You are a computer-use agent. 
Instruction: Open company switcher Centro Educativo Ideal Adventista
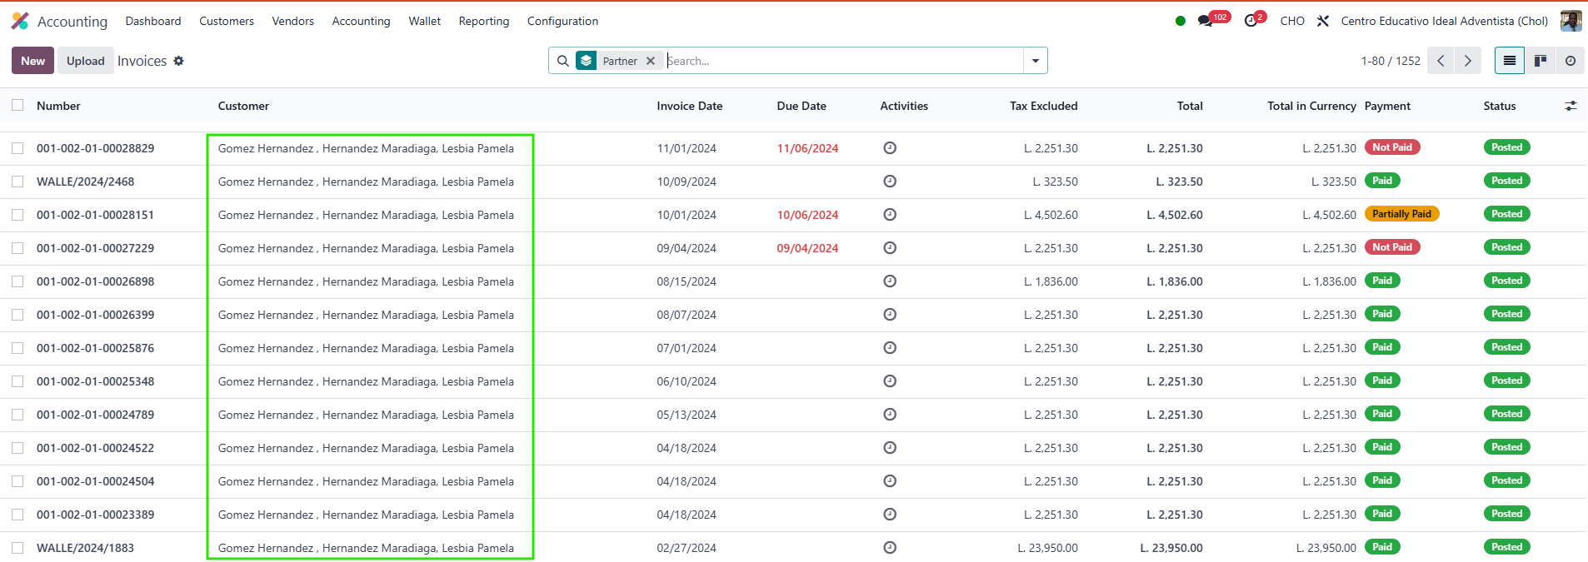(x=1444, y=21)
